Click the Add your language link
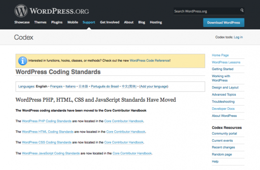Image resolution: width=260 pixels, height=170 pixels. coord(154,87)
